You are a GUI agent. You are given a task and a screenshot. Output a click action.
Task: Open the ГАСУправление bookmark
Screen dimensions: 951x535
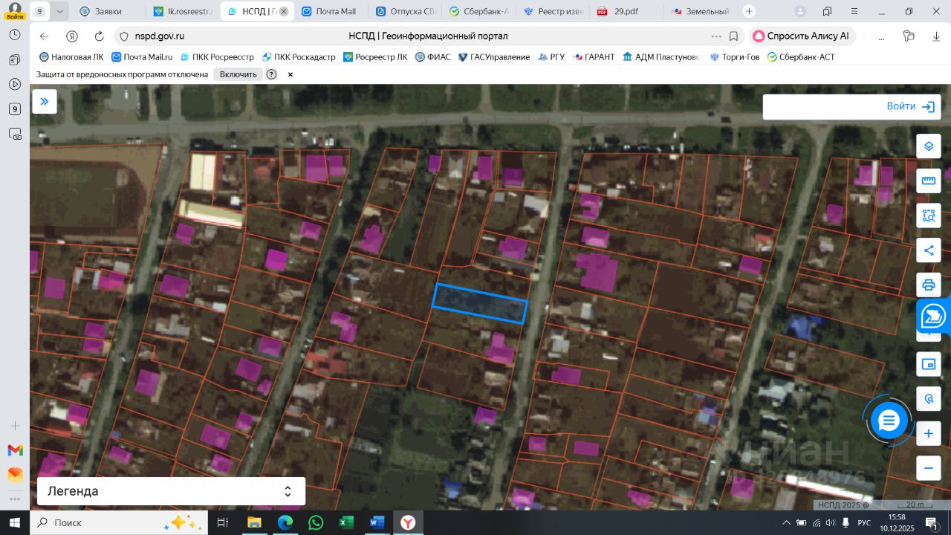(x=494, y=57)
